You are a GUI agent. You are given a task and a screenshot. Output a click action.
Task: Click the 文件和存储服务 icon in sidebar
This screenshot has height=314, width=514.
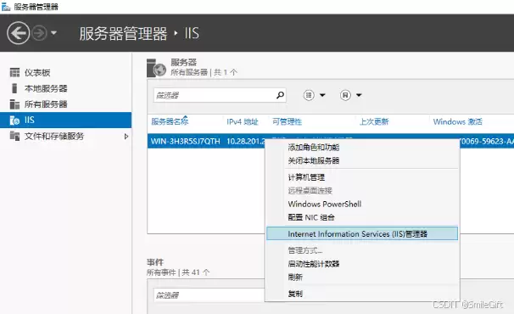pos(14,136)
